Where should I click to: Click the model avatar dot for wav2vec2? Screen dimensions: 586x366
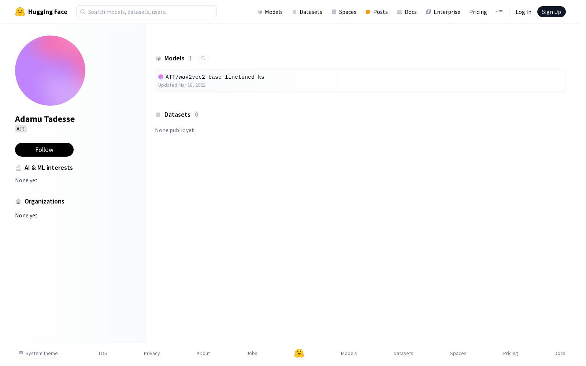click(x=161, y=77)
